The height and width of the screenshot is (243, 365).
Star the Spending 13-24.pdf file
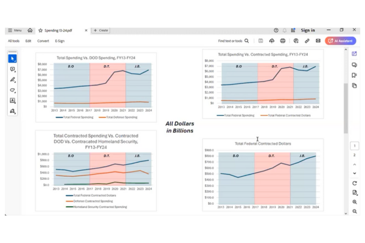40,30
